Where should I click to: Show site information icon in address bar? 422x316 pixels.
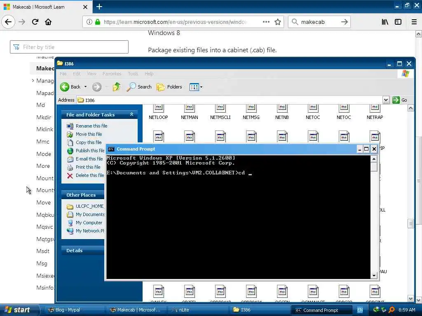pos(89,22)
